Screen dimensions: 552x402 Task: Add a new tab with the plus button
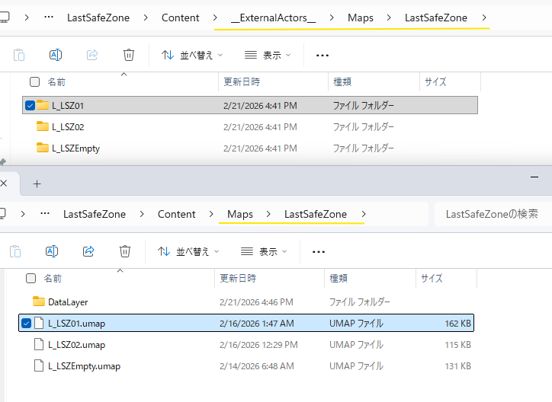(x=37, y=183)
